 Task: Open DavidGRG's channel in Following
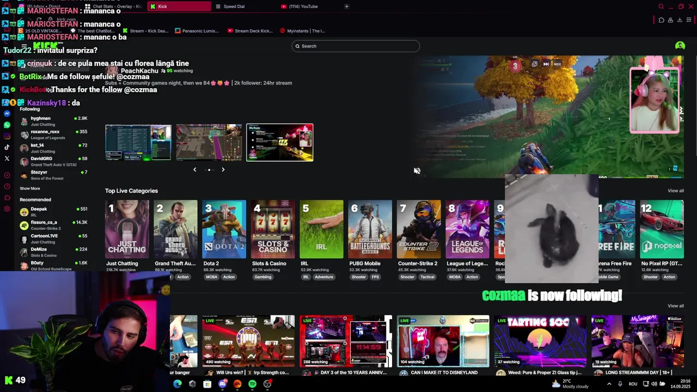click(53, 161)
